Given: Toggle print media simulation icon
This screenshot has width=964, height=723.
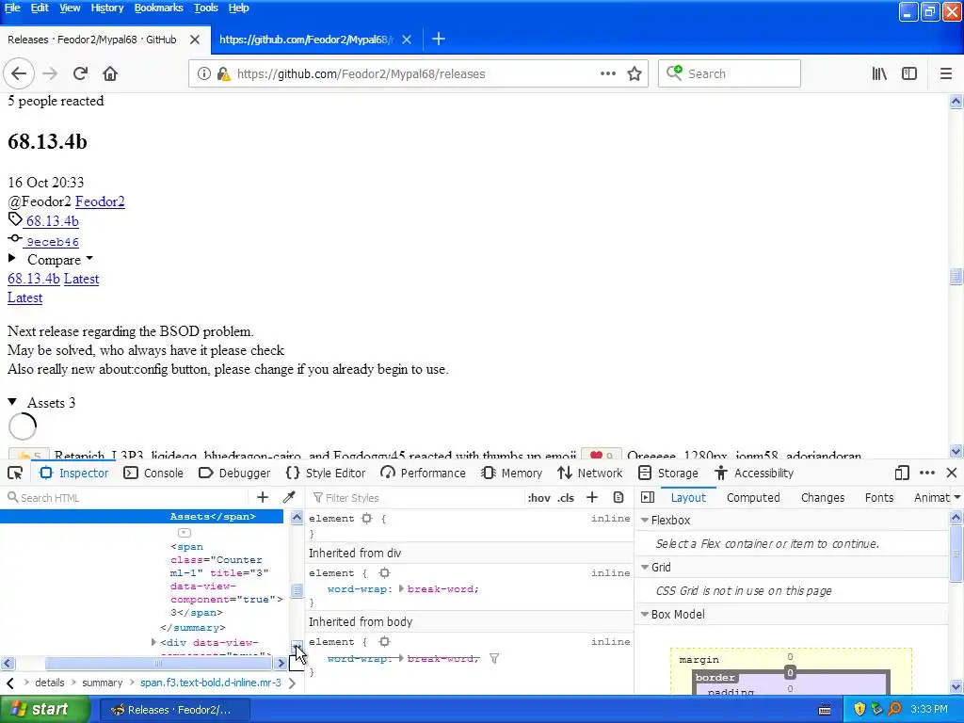Looking at the screenshot, I should pos(619,497).
